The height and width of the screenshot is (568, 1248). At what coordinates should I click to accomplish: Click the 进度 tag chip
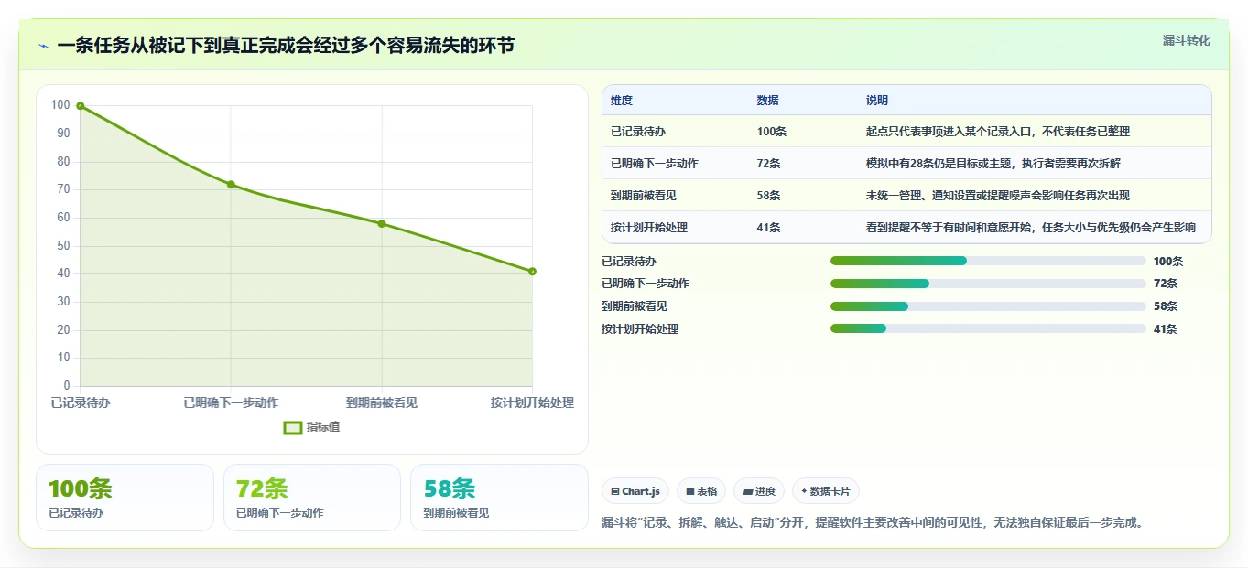pos(759,491)
